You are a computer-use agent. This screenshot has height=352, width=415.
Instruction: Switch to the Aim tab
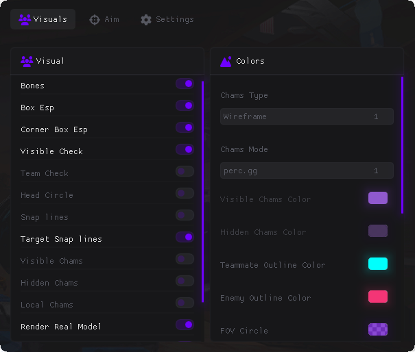[x=104, y=19]
